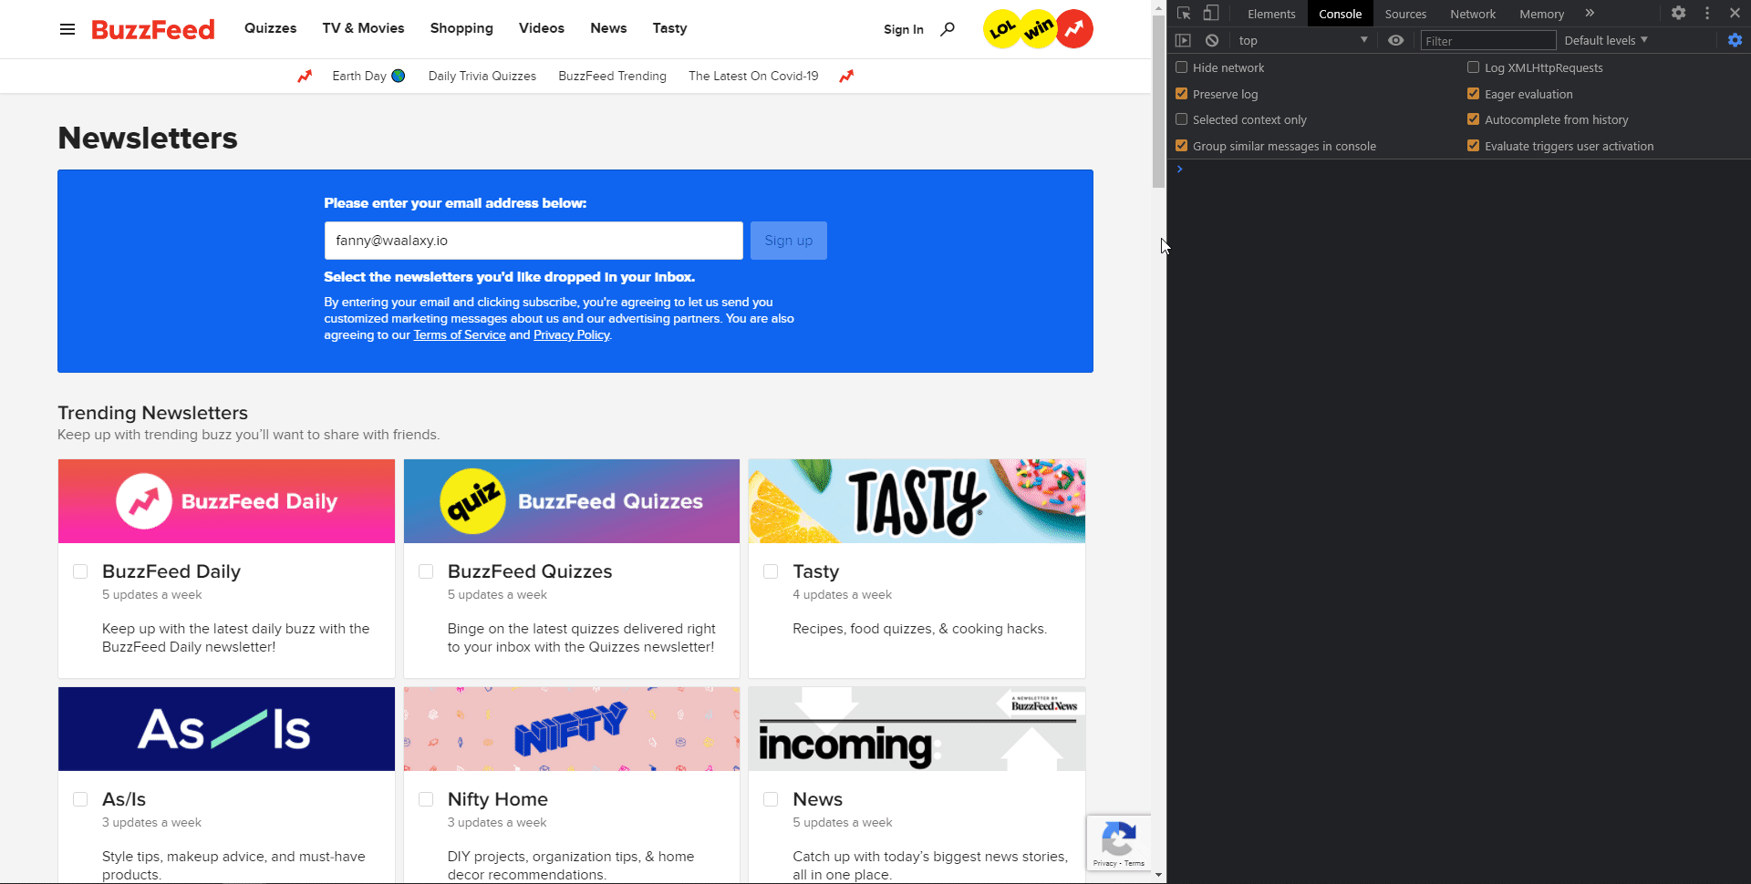The image size is (1751, 884).
Task: Clear the console
Action: pyautogui.click(x=1212, y=40)
